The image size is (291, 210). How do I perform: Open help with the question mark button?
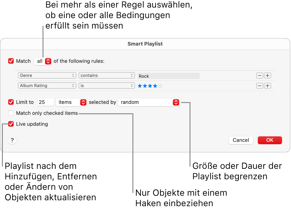point(12,140)
